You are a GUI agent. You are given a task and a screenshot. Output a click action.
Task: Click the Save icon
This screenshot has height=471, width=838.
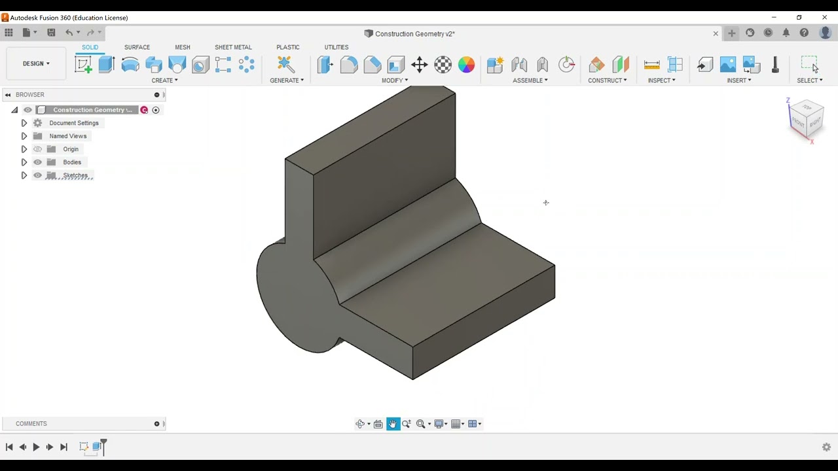51,32
